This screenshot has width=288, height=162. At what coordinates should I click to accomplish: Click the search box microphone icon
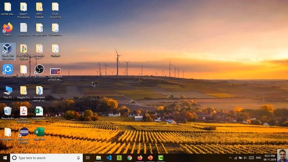pos(78,158)
